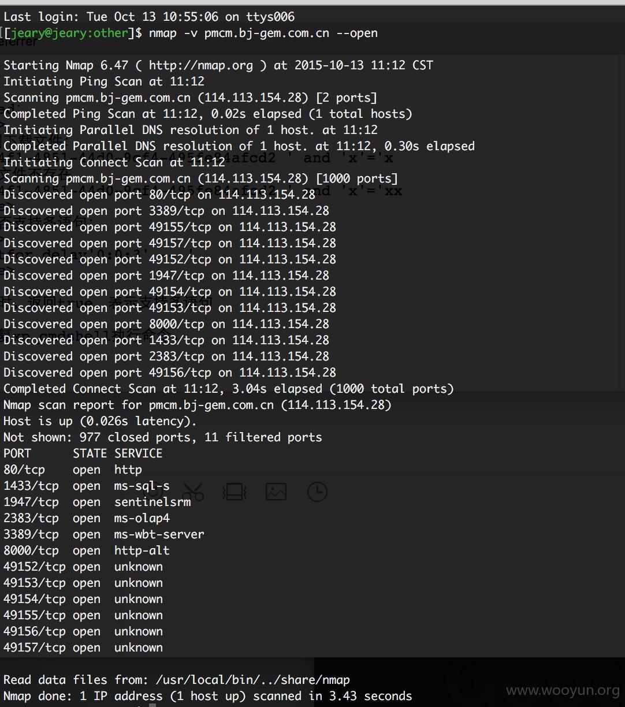The width and height of the screenshot is (625, 707).
Task: Click the terminal cursor block at the bottom
Action: (152, 705)
